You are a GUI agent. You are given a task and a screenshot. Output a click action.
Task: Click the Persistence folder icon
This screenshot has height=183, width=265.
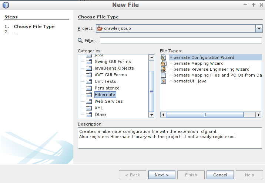(x=89, y=88)
